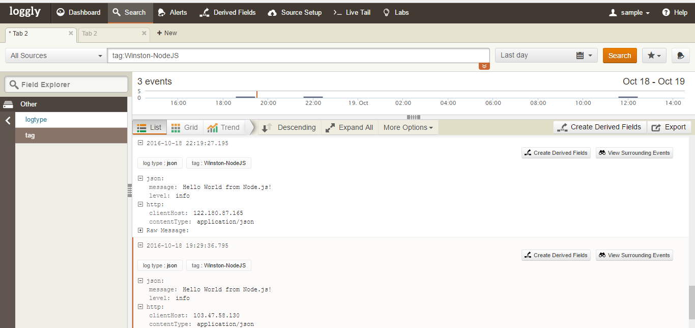Collapse the field explorer sidebar arrow
Viewport: 695px width, 328px height.
click(x=8, y=121)
